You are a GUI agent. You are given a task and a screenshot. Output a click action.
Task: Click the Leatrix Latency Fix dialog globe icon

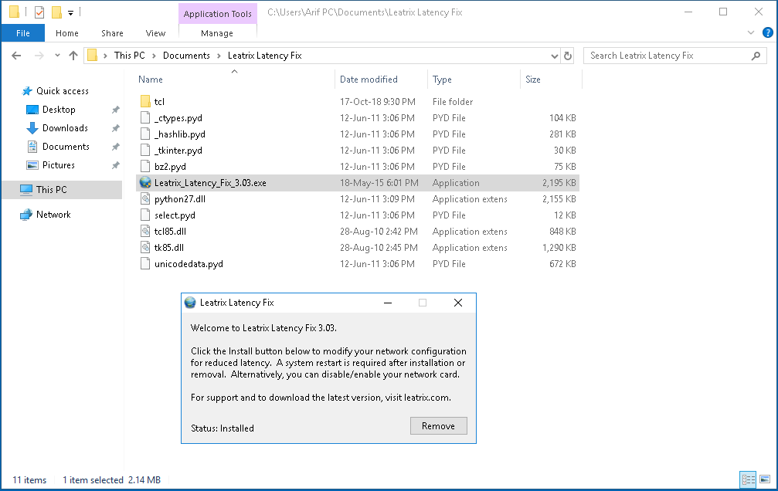(190, 303)
